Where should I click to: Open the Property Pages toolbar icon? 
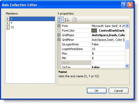point(74,20)
